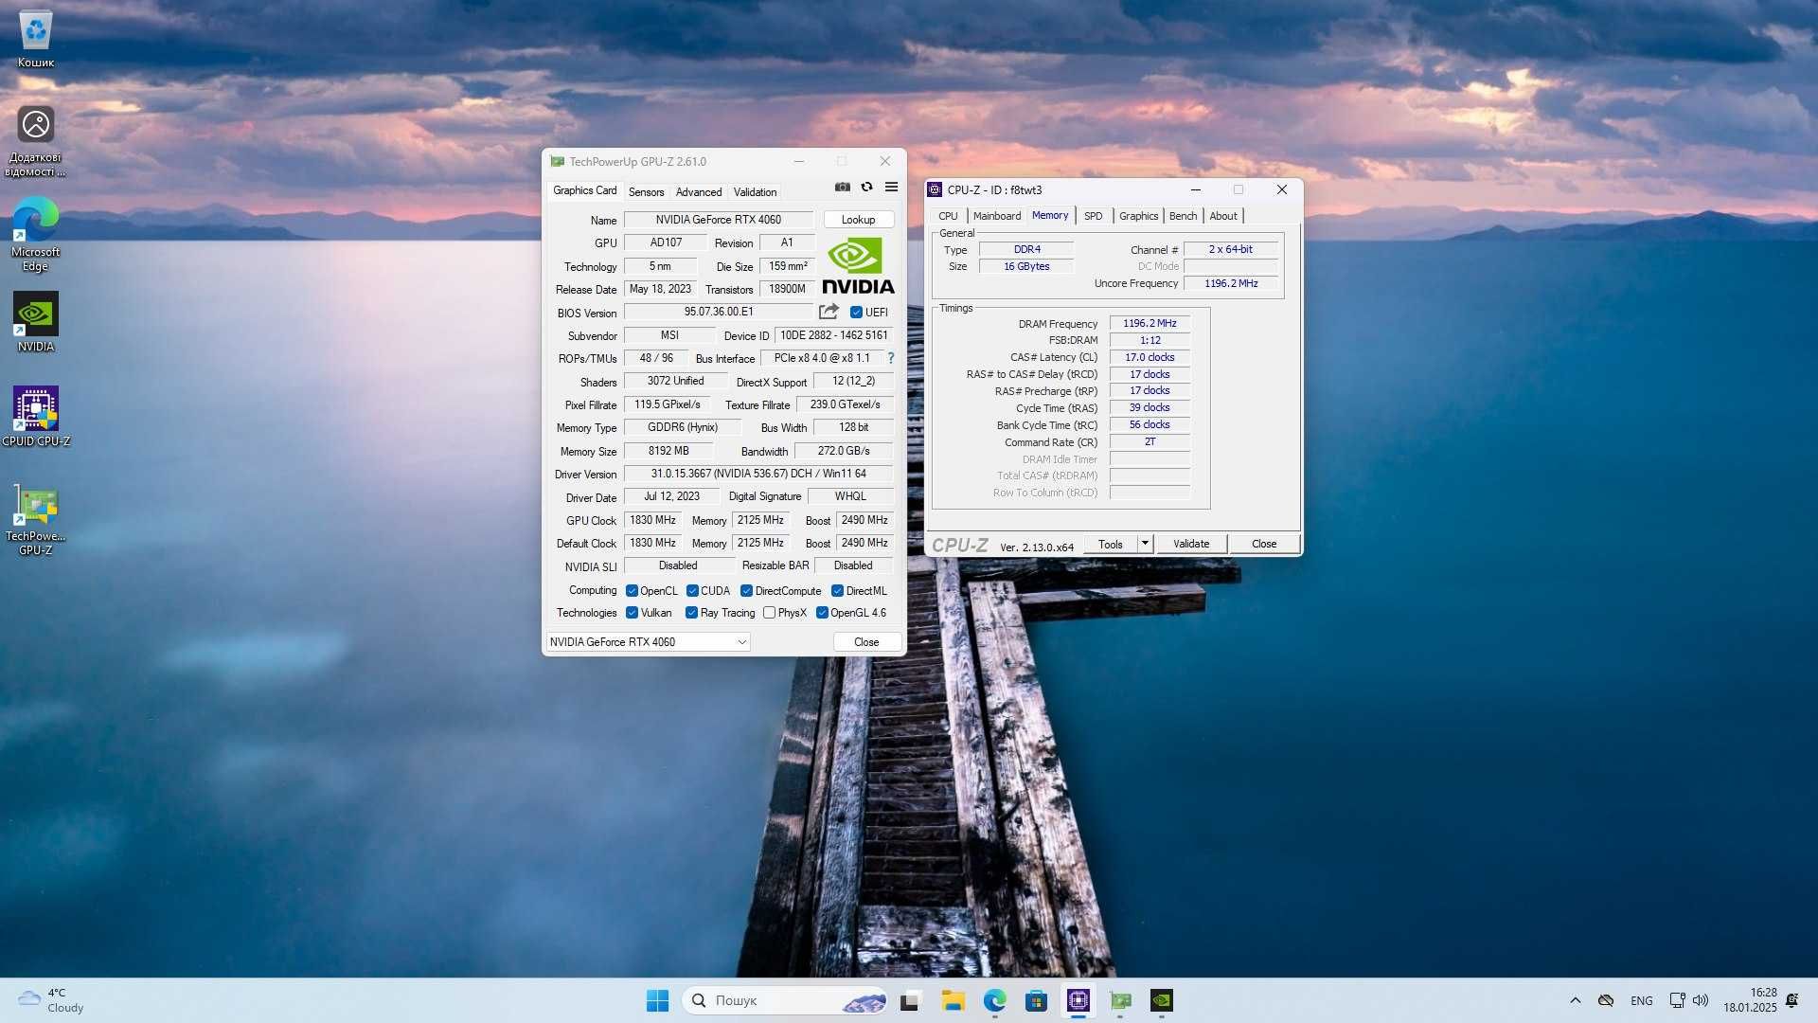Viewport: 1818px width, 1023px height.
Task: Select the Додаткові відомості desktop icon
Action: tap(36, 140)
